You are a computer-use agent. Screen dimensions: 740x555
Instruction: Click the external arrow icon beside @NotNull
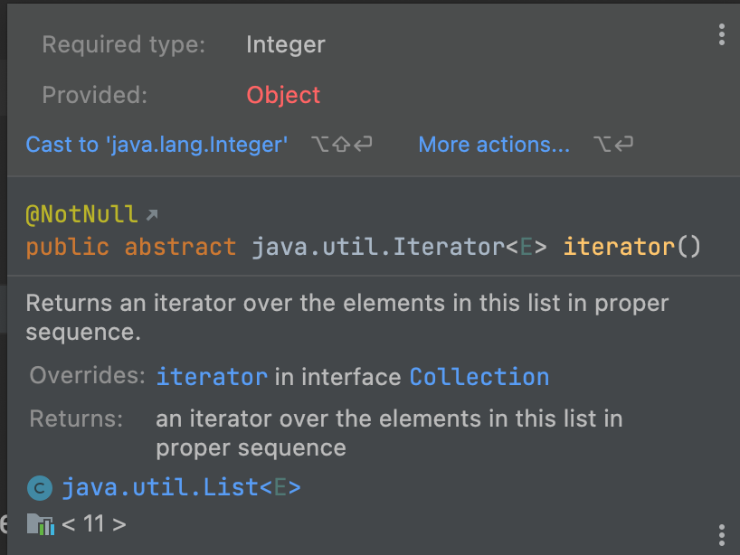(152, 215)
